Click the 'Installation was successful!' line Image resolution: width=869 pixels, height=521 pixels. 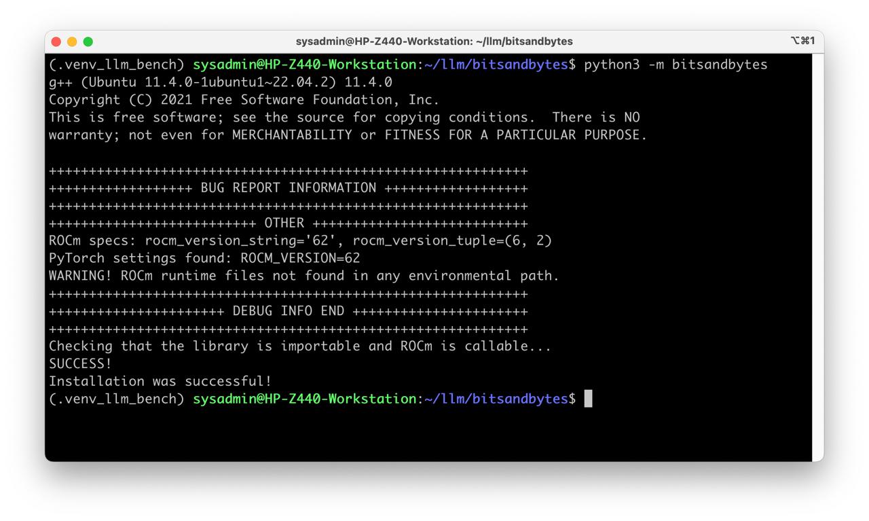pos(160,382)
